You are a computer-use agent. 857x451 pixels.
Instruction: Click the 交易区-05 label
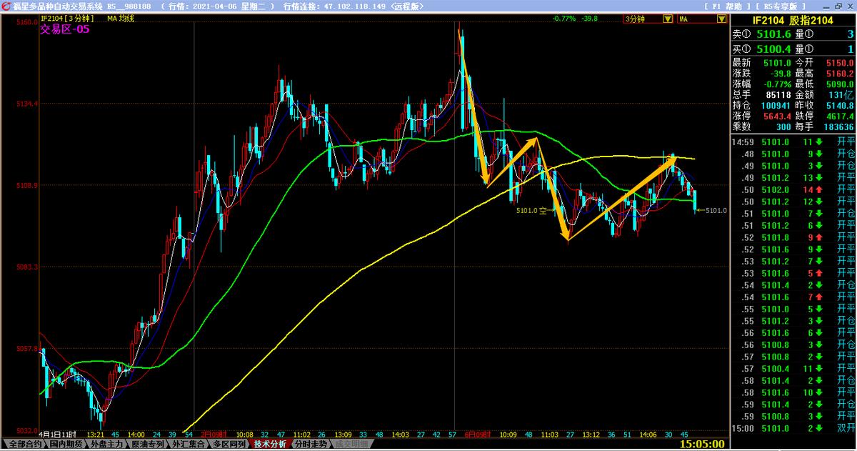click(65, 29)
